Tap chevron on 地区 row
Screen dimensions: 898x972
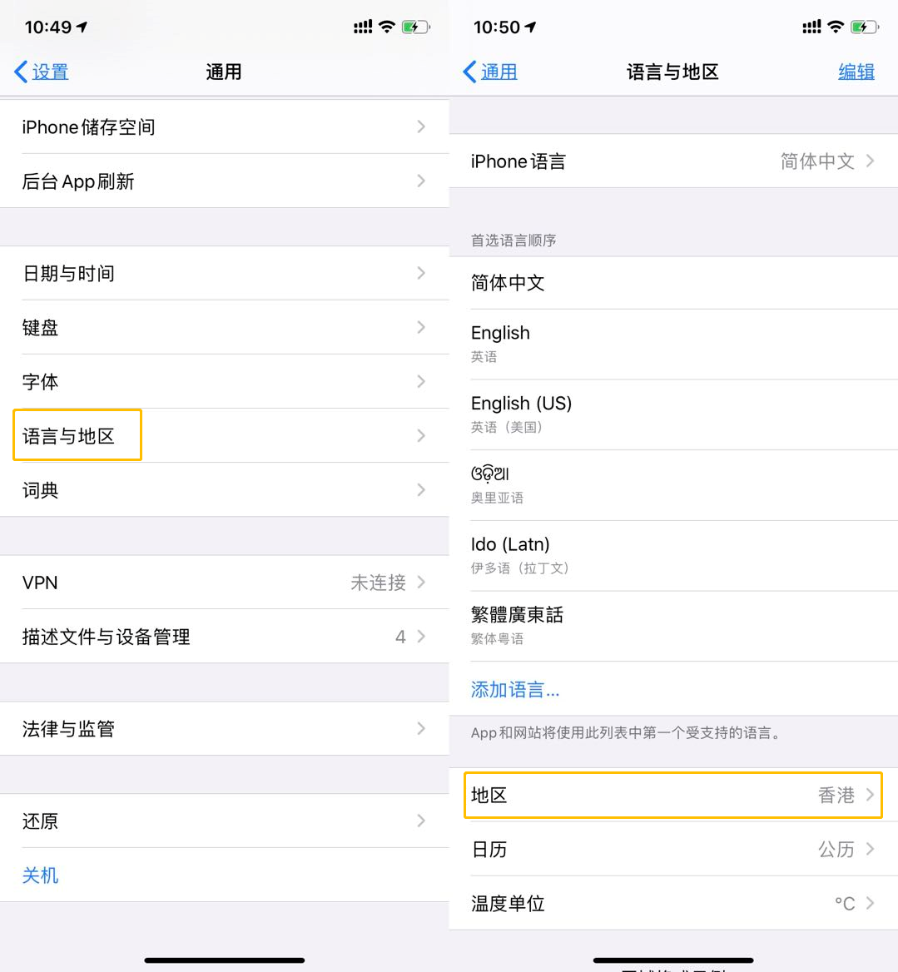pyautogui.click(x=870, y=795)
